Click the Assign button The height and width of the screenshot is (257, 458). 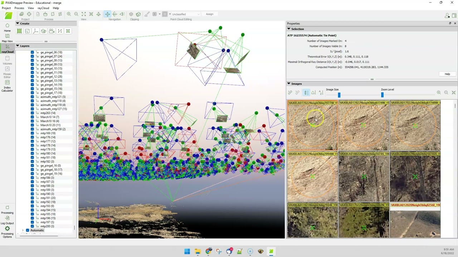pyautogui.click(x=210, y=14)
